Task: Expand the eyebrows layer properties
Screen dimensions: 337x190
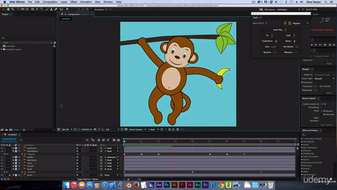Action: click(x=13, y=148)
